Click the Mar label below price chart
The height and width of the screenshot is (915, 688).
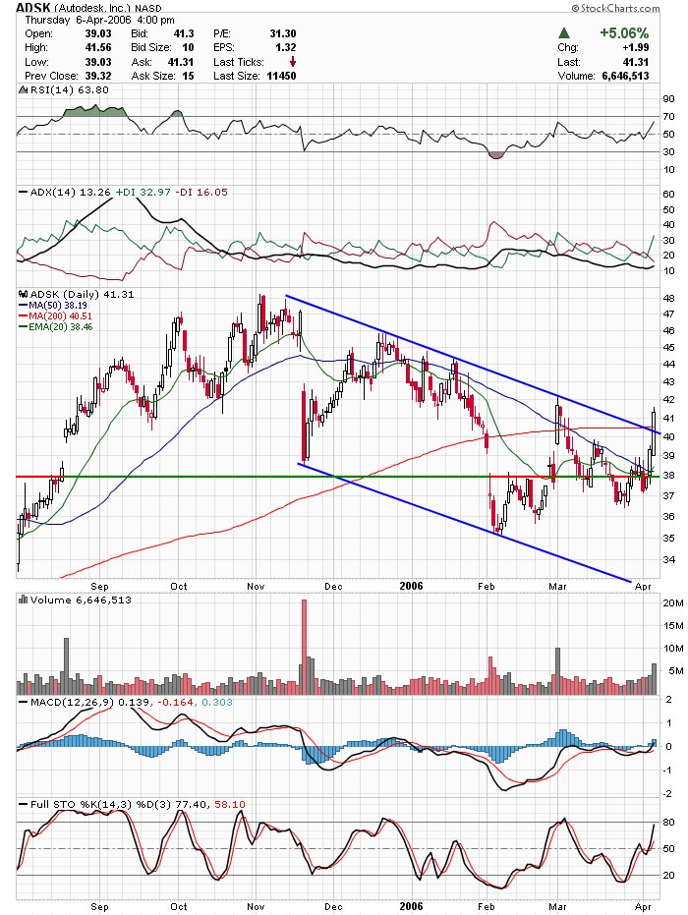tap(558, 586)
